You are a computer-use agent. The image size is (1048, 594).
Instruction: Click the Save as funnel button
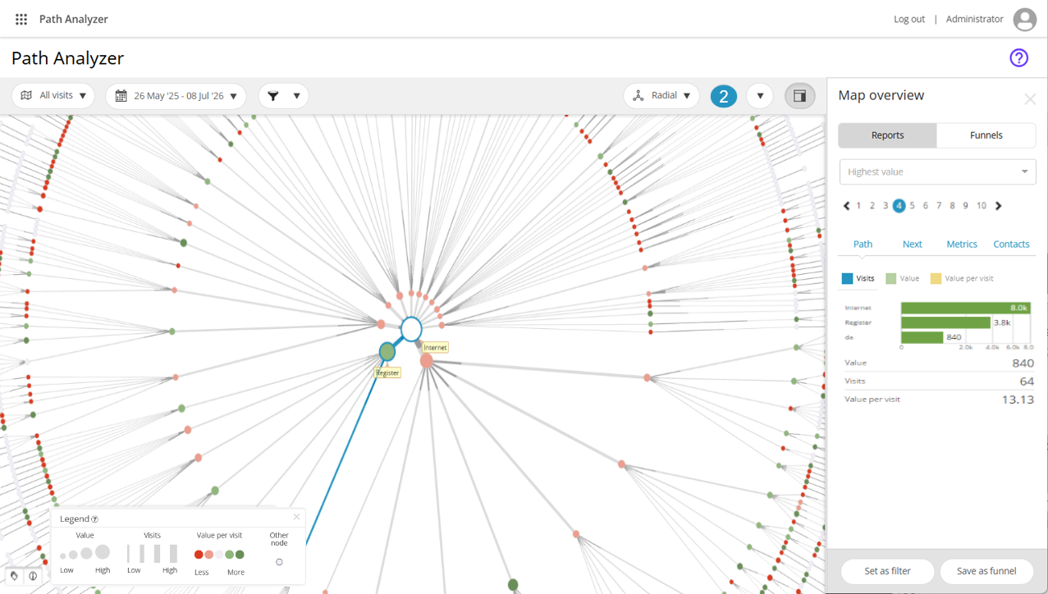(x=986, y=571)
